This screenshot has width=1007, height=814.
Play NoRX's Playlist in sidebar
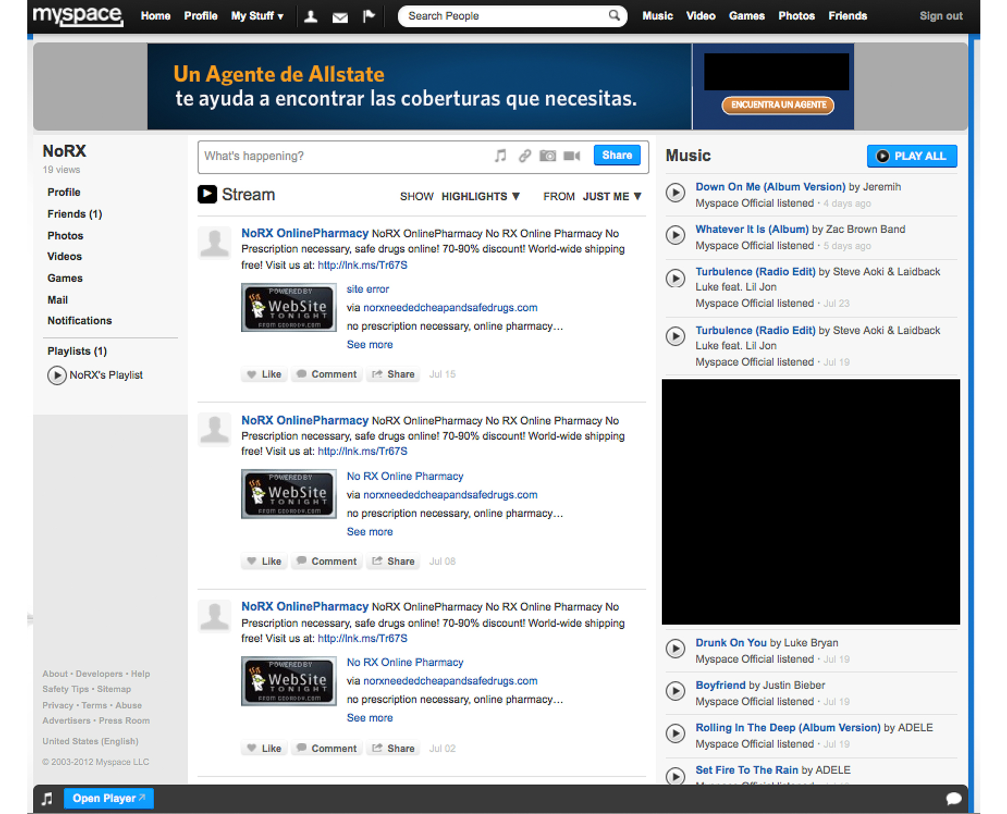57,375
